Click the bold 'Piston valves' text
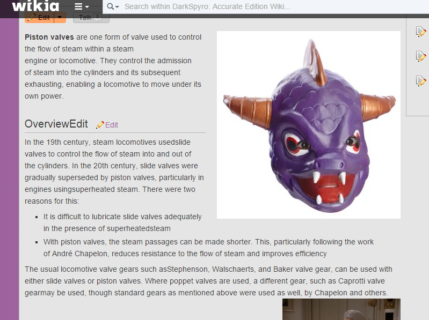The image size is (429, 320). [x=49, y=37]
